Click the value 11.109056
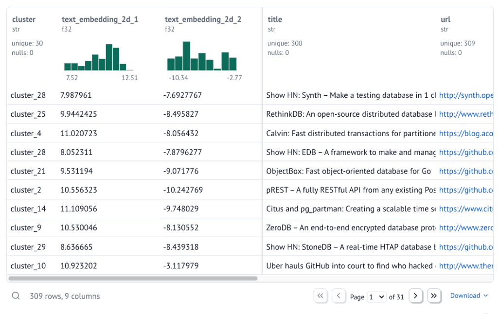499x314 pixels. click(79, 209)
